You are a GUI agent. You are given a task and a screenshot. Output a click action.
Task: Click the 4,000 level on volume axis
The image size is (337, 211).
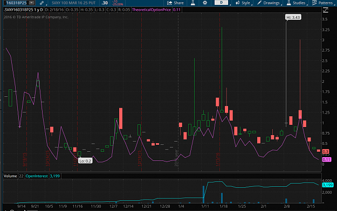327,180
